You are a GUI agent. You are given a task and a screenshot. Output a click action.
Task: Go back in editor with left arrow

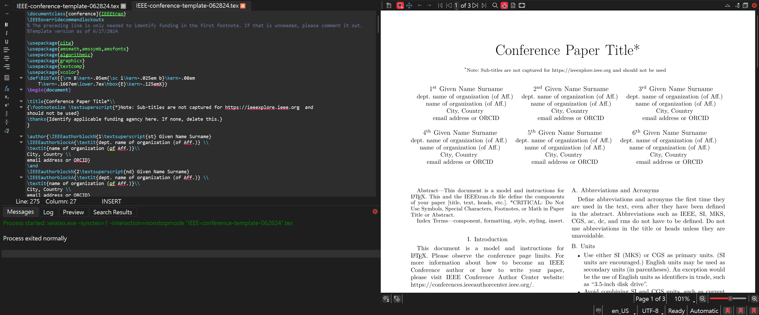pos(6,5)
